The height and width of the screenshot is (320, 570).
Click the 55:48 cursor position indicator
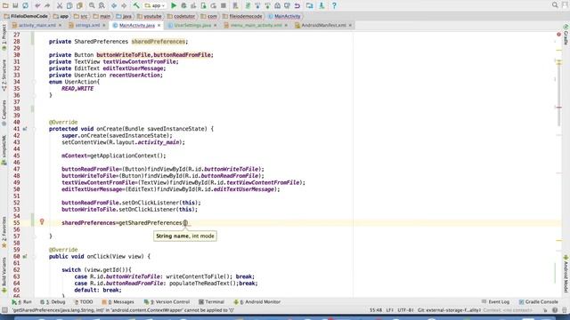pyautogui.click(x=376, y=310)
